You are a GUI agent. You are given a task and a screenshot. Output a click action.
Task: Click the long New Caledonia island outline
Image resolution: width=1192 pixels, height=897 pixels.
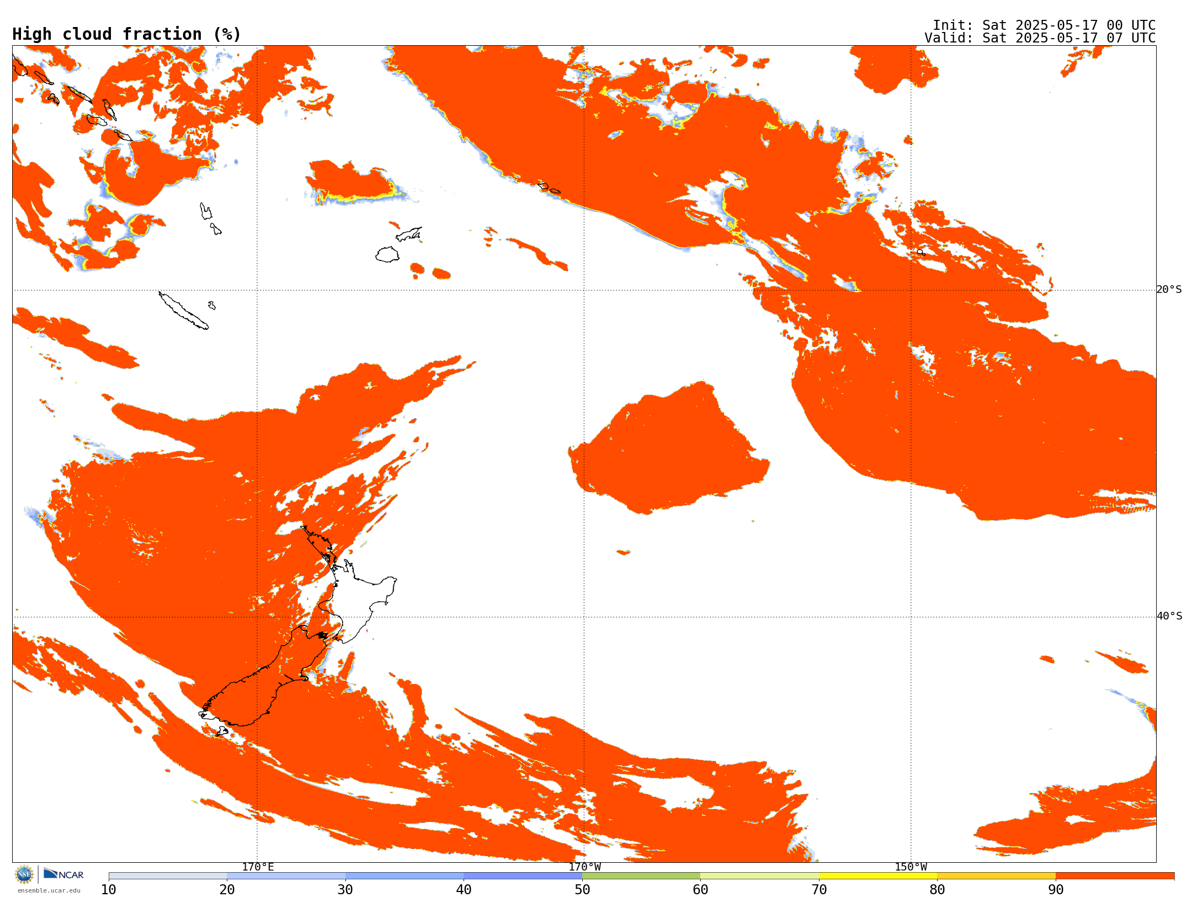pos(183,311)
